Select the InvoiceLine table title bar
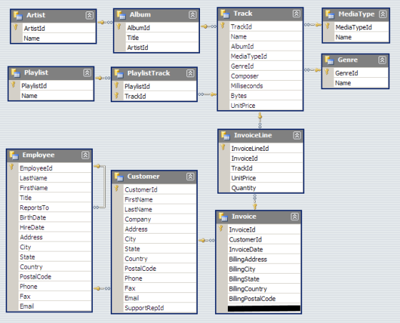This screenshot has width=400, height=323. 261,136
